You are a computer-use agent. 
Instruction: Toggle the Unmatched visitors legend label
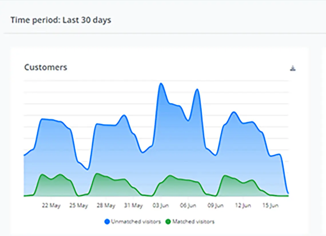136,222
